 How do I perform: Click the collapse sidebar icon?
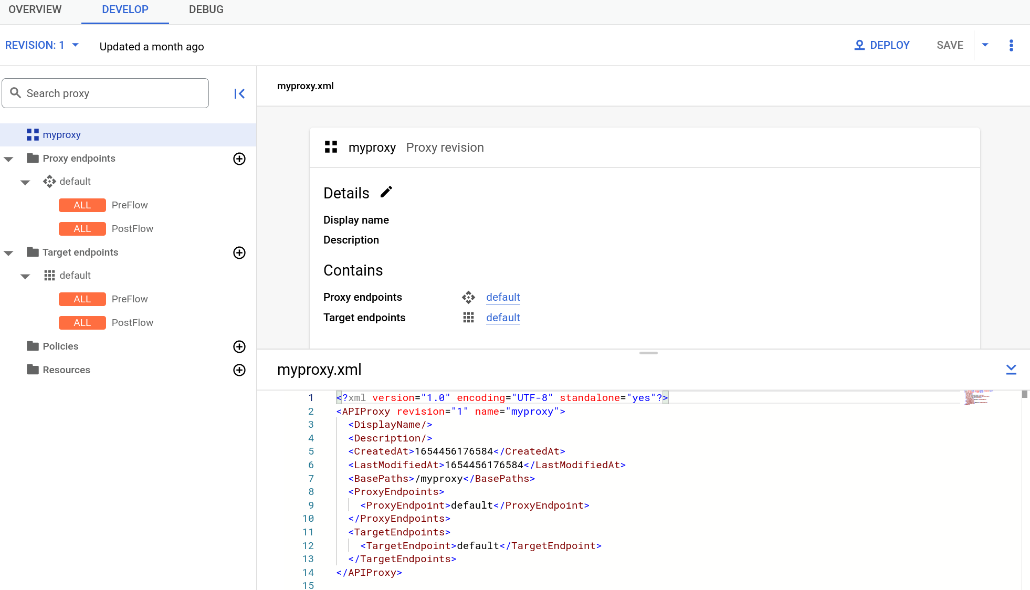click(240, 93)
